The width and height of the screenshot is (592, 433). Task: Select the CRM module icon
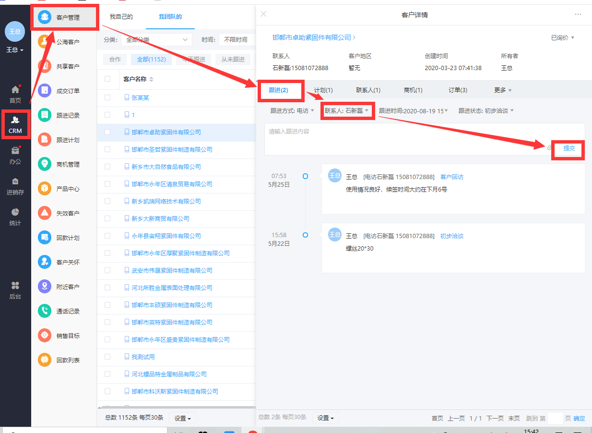[15, 120]
